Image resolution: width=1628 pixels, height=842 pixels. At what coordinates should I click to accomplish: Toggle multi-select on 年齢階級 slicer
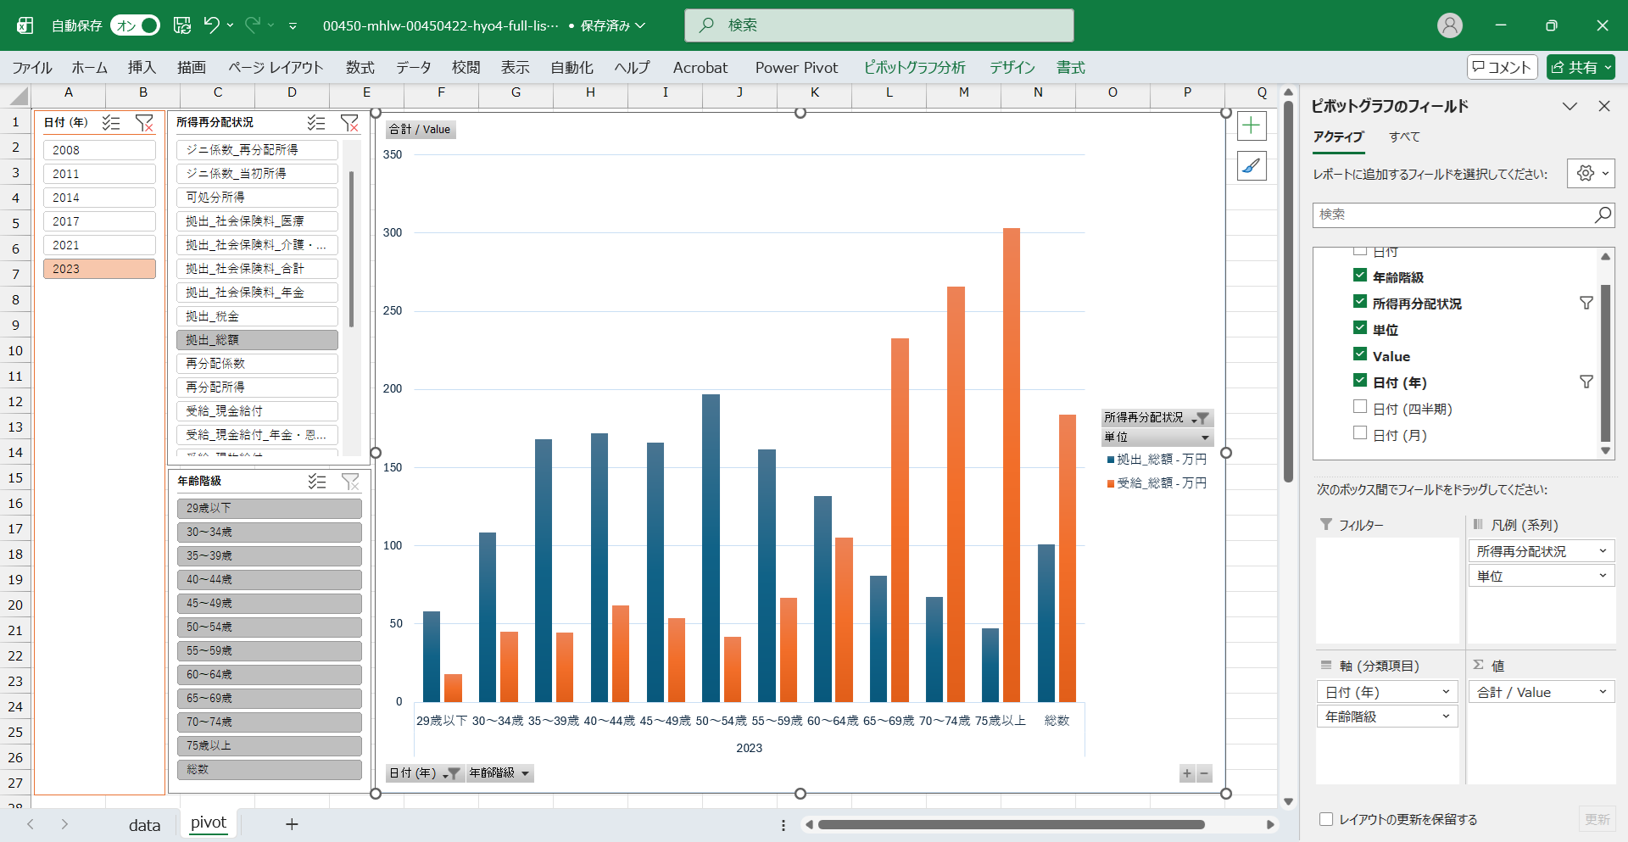(317, 482)
